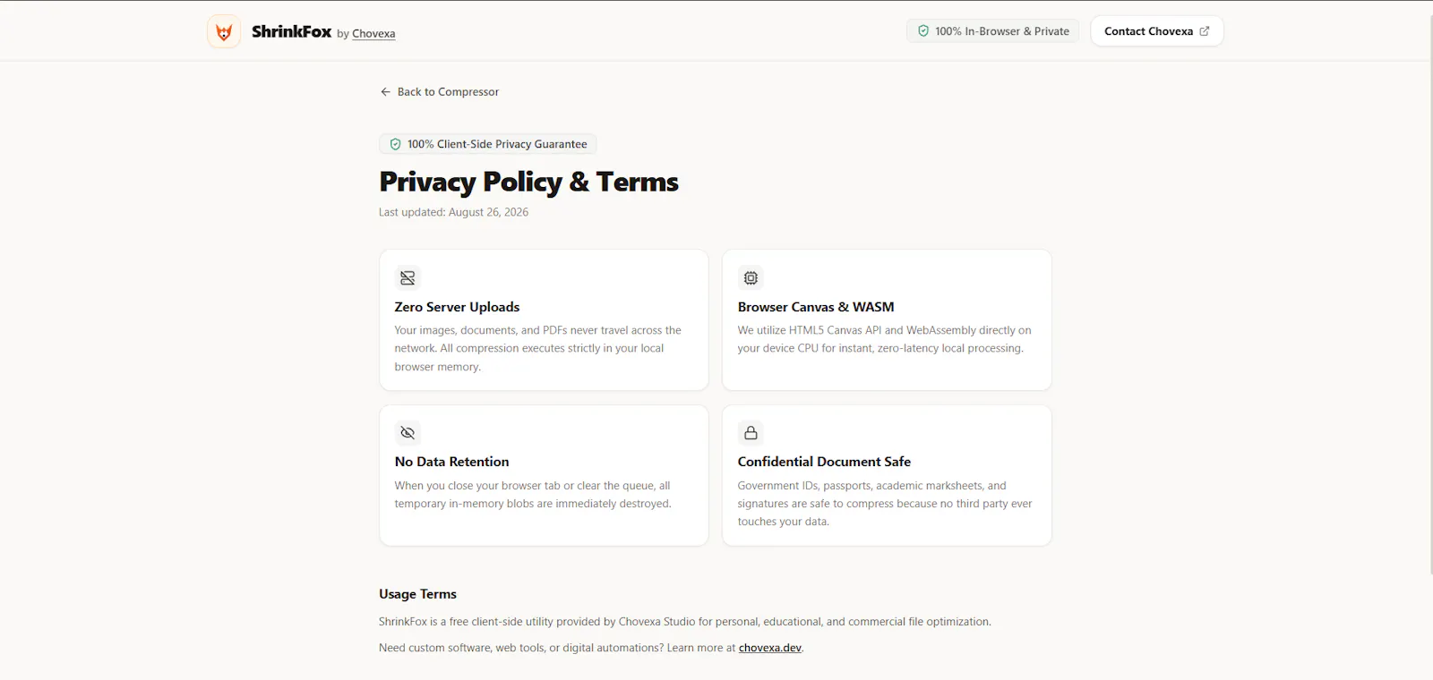
Task: Click "Last updated: August 26, 2026" text
Action: [x=453, y=212]
